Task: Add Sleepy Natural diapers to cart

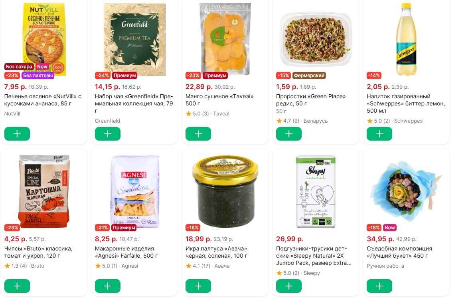Action: pyautogui.click(x=289, y=286)
